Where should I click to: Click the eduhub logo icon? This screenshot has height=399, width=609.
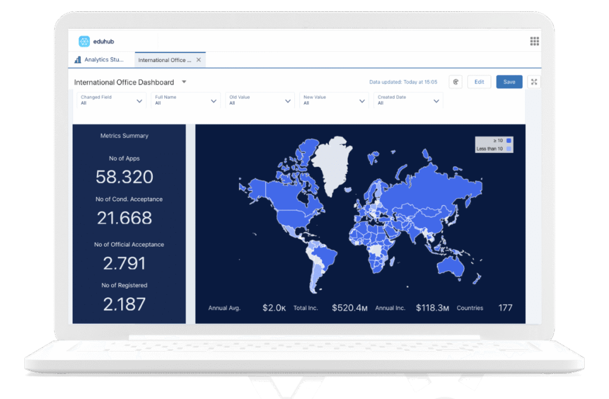(84, 41)
